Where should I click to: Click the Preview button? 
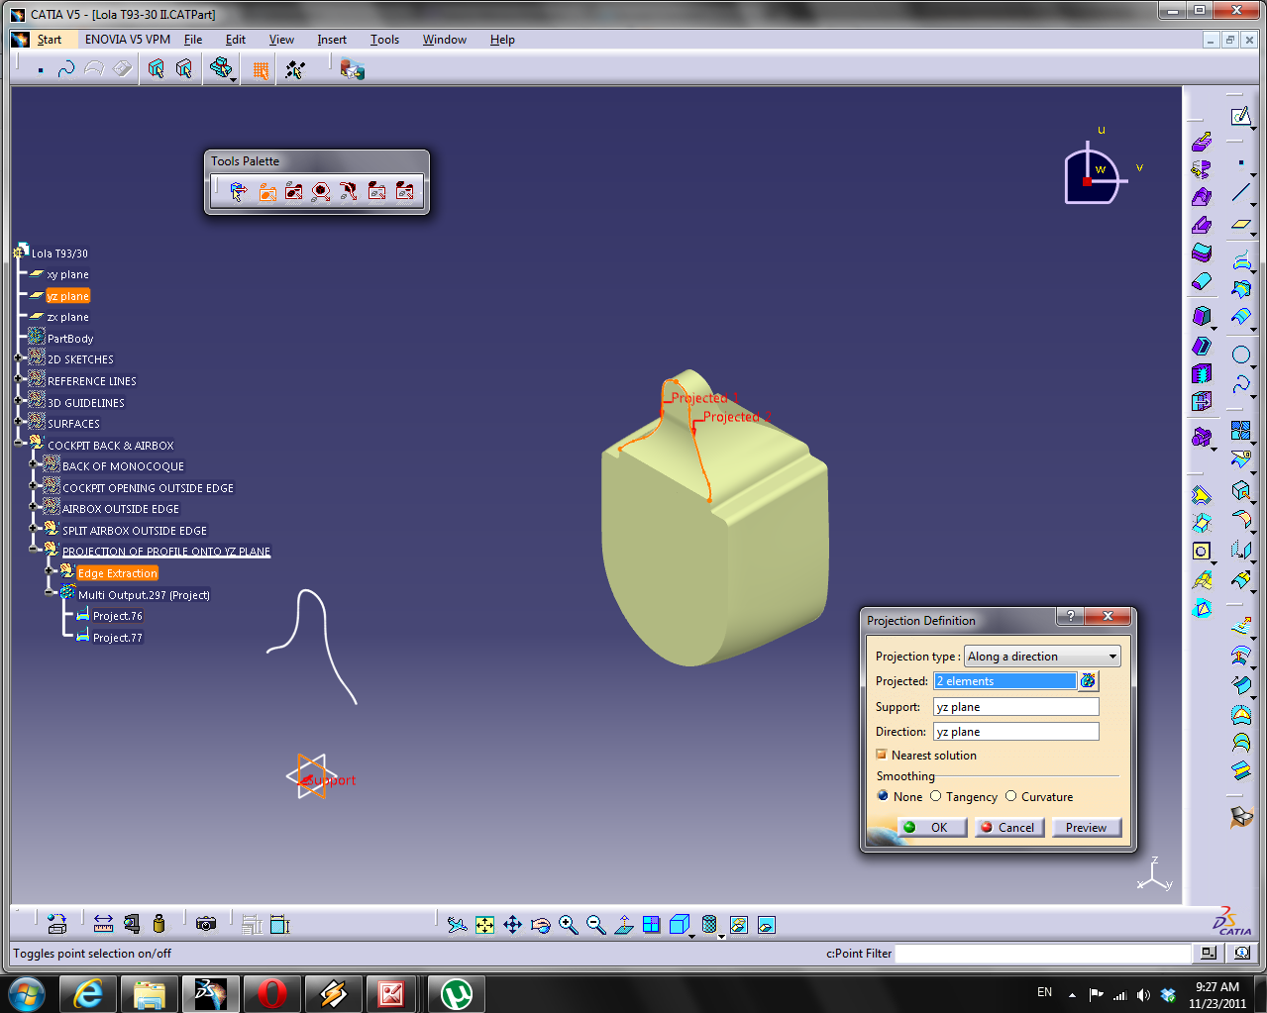click(x=1087, y=828)
